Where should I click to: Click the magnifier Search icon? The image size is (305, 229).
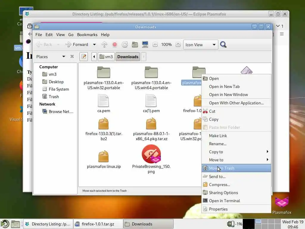(223, 45)
